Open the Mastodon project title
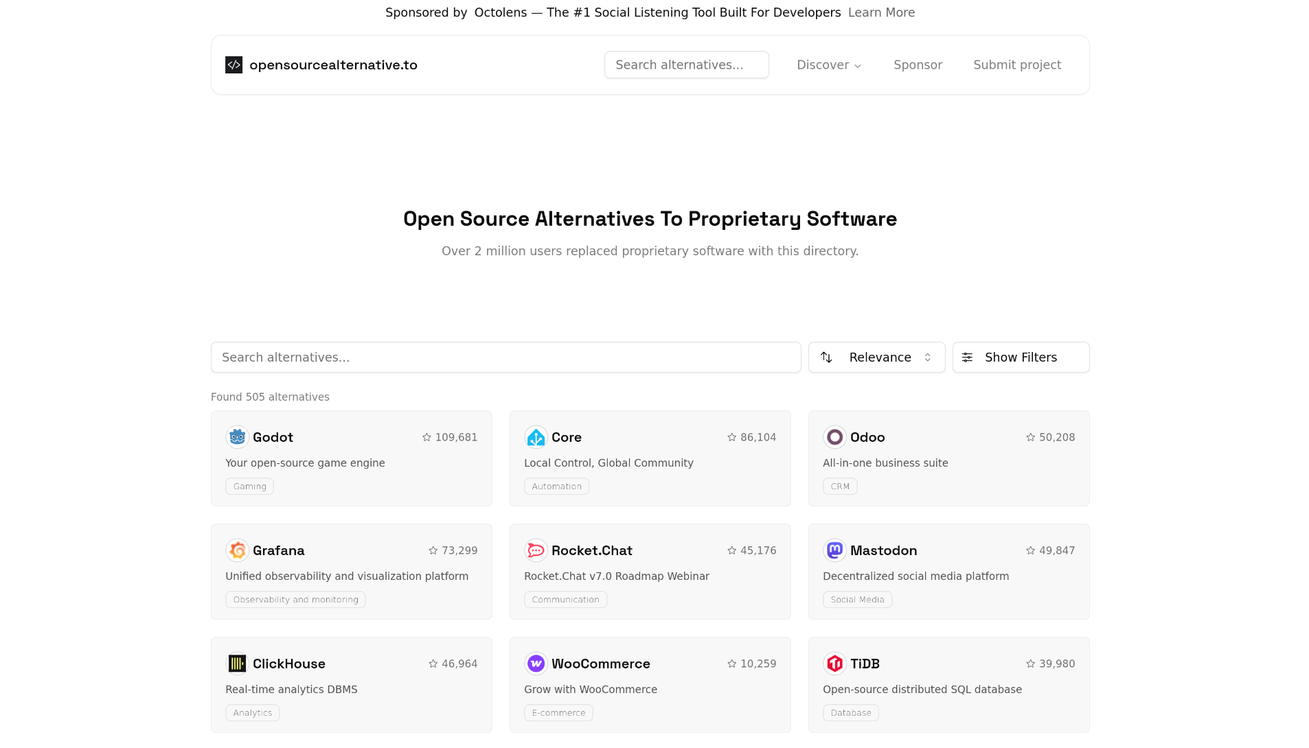The width and height of the screenshot is (1309, 748). [883, 550]
